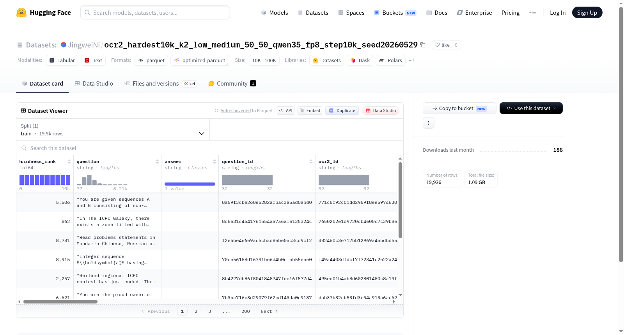Image resolution: width=624 pixels, height=335 pixels.
Task: Go to page 2 of the dataset
Action: pos(196,311)
